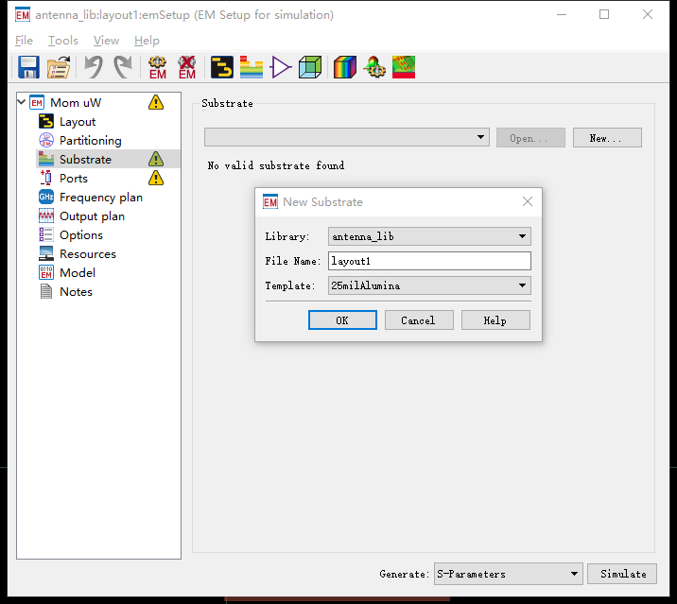Click the rainbow block visualization icon
The height and width of the screenshot is (604, 677).
344,67
